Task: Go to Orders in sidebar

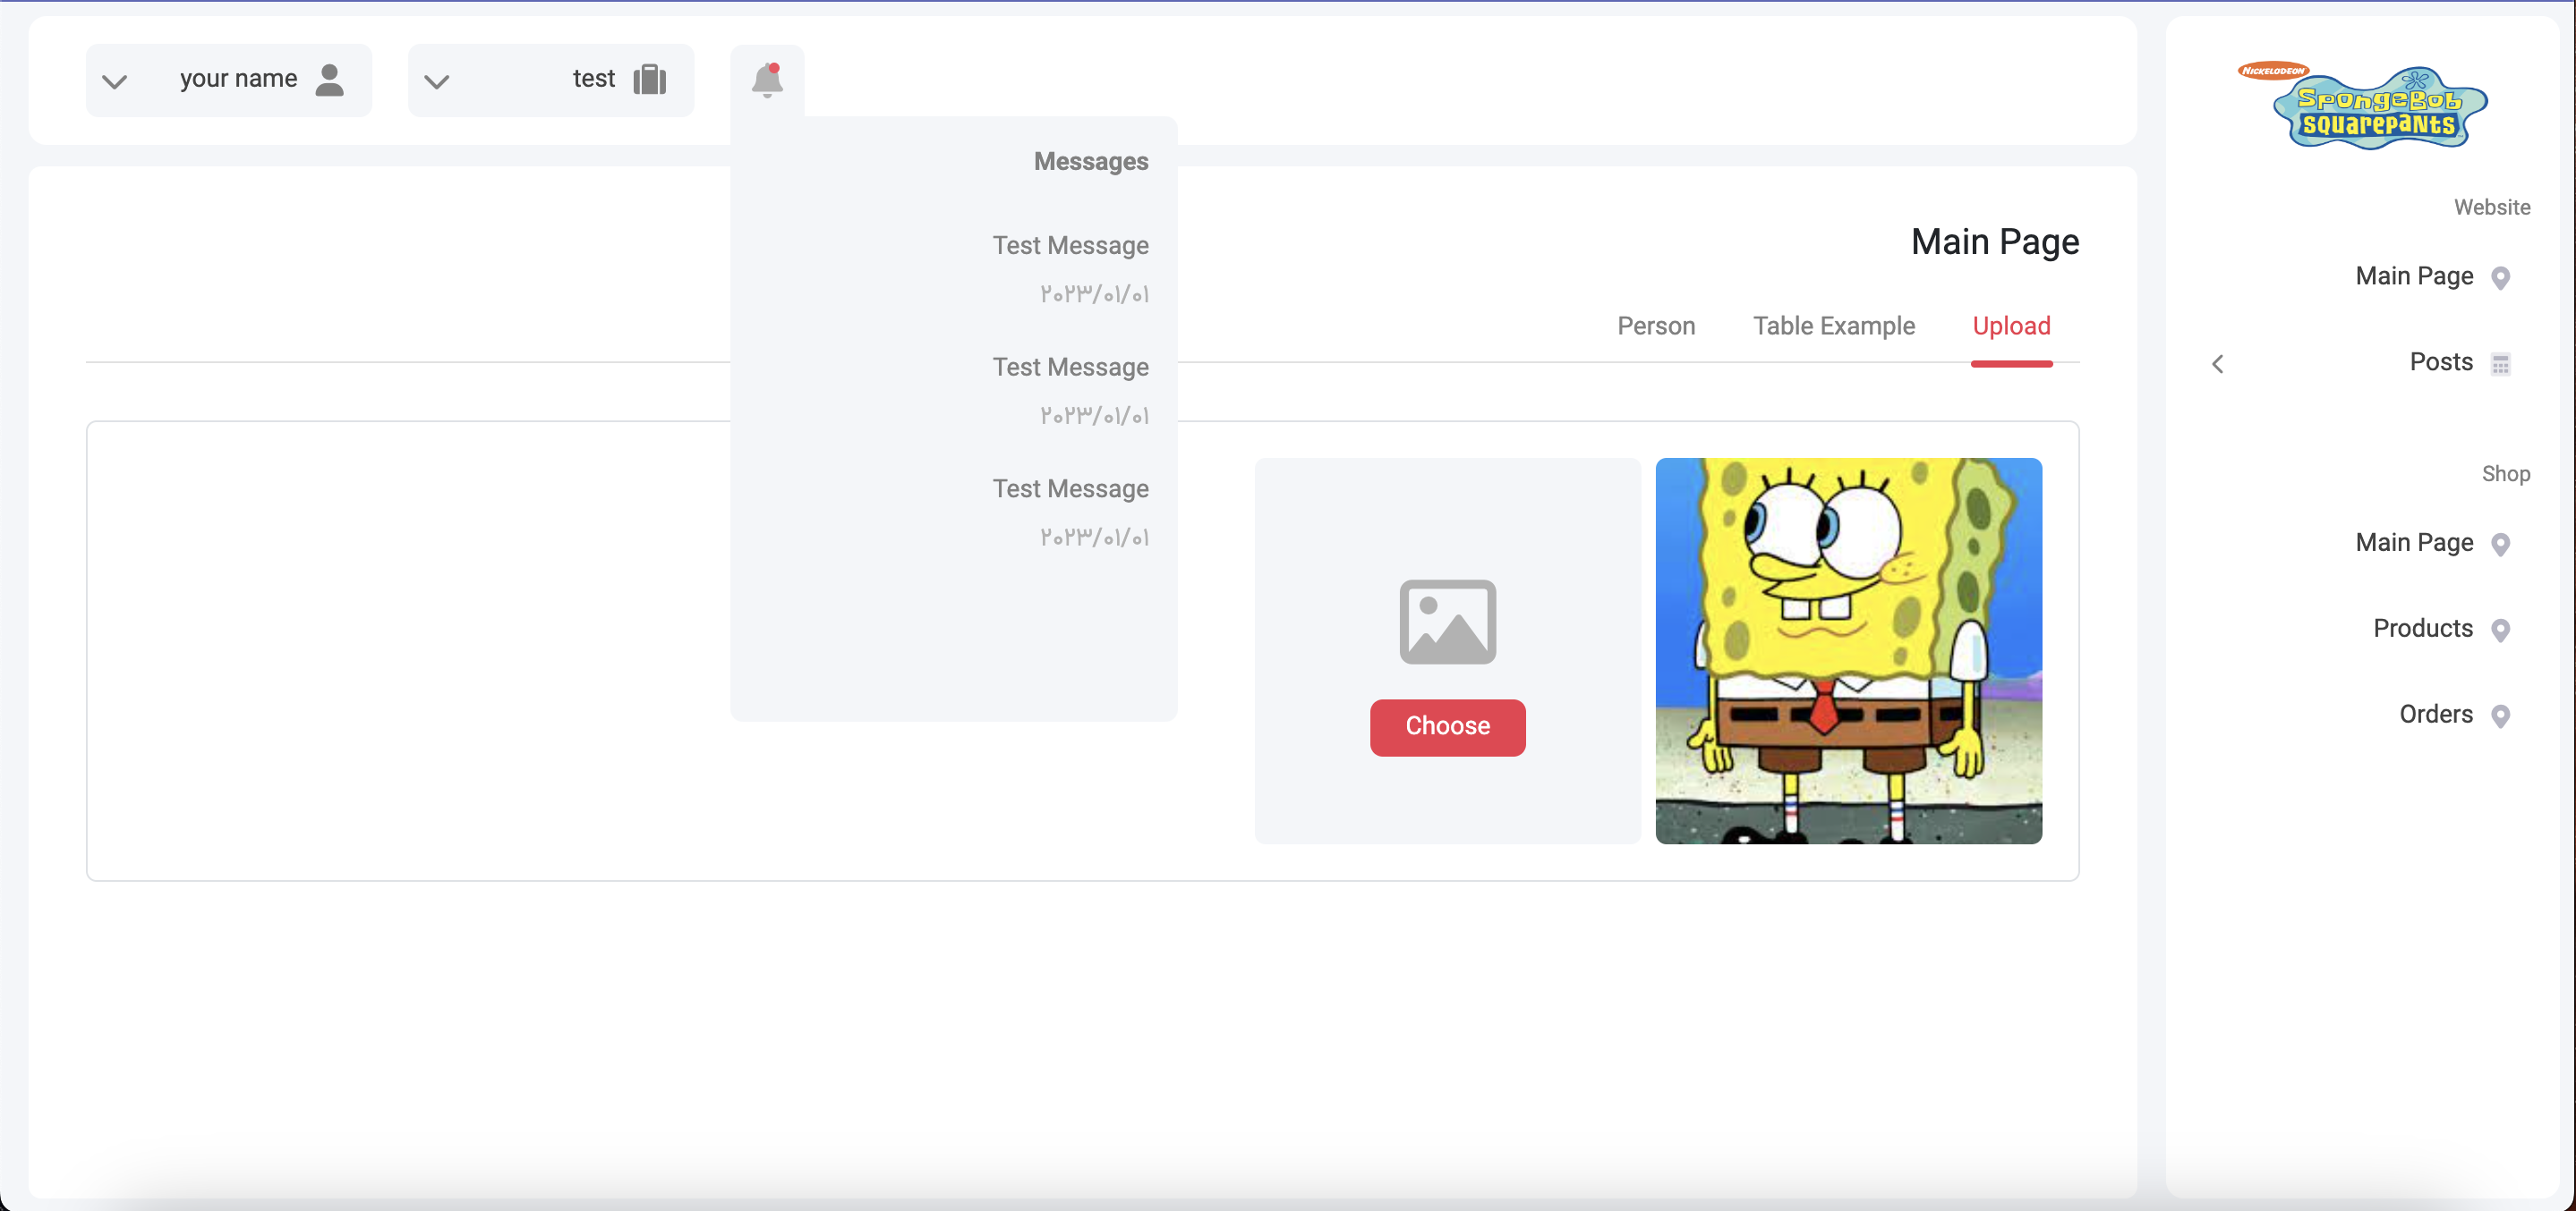Action: click(x=2435, y=715)
